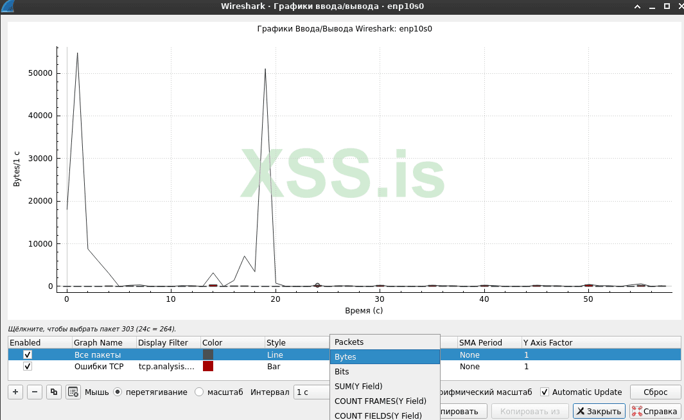
Task: Click the circled packet marker at 24 seconds
Action: coord(317,285)
